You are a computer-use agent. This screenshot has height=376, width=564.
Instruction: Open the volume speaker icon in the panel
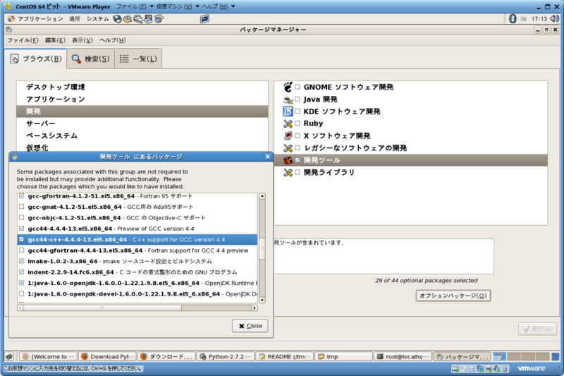554,19
